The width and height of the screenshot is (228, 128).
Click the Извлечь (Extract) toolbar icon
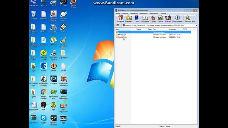tap(129, 19)
